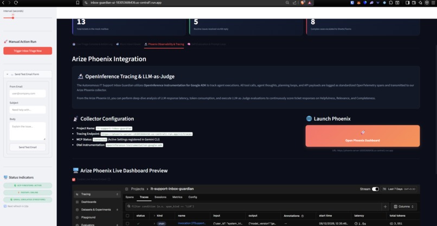Click into the Body text area
The height and width of the screenshot is (226, 437).
point(28,131)
